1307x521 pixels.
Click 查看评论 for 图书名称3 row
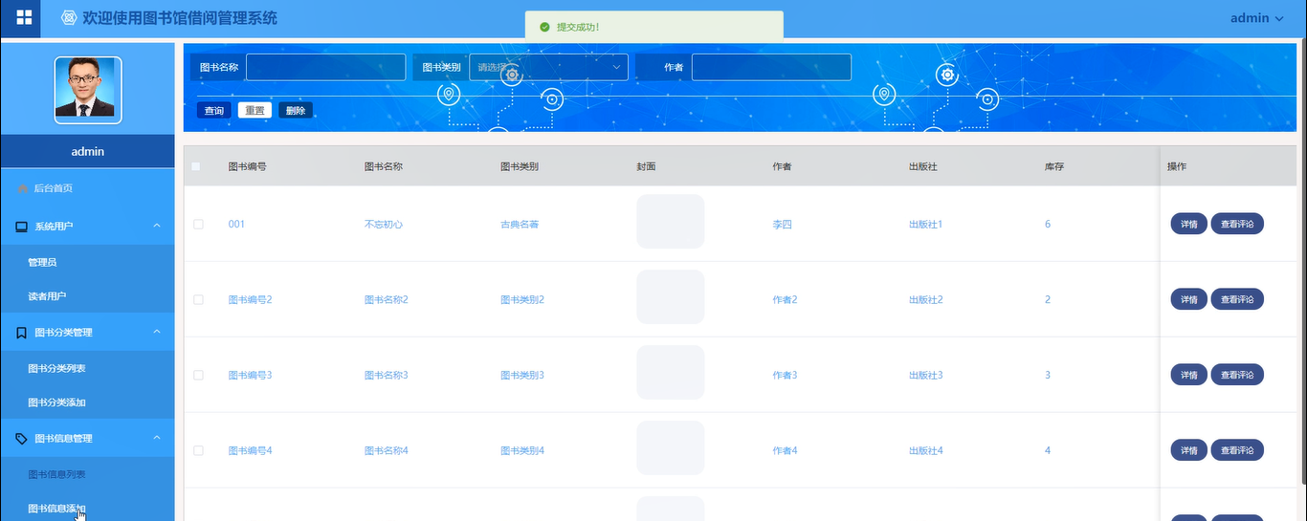pyautogui.click(x=1237, y=375)
